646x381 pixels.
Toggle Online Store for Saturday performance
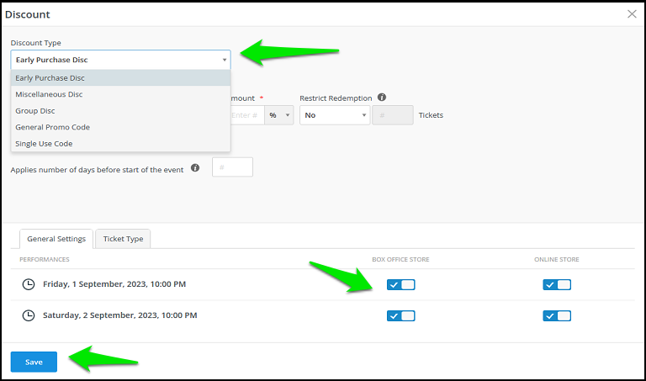(x=557, y=316)
